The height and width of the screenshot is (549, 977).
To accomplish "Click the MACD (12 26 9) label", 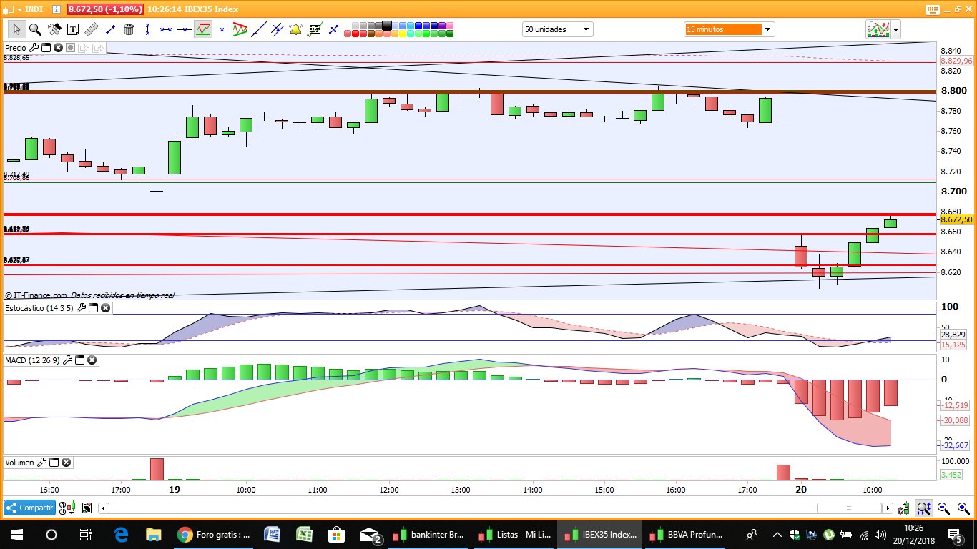I will coord(32,360).
